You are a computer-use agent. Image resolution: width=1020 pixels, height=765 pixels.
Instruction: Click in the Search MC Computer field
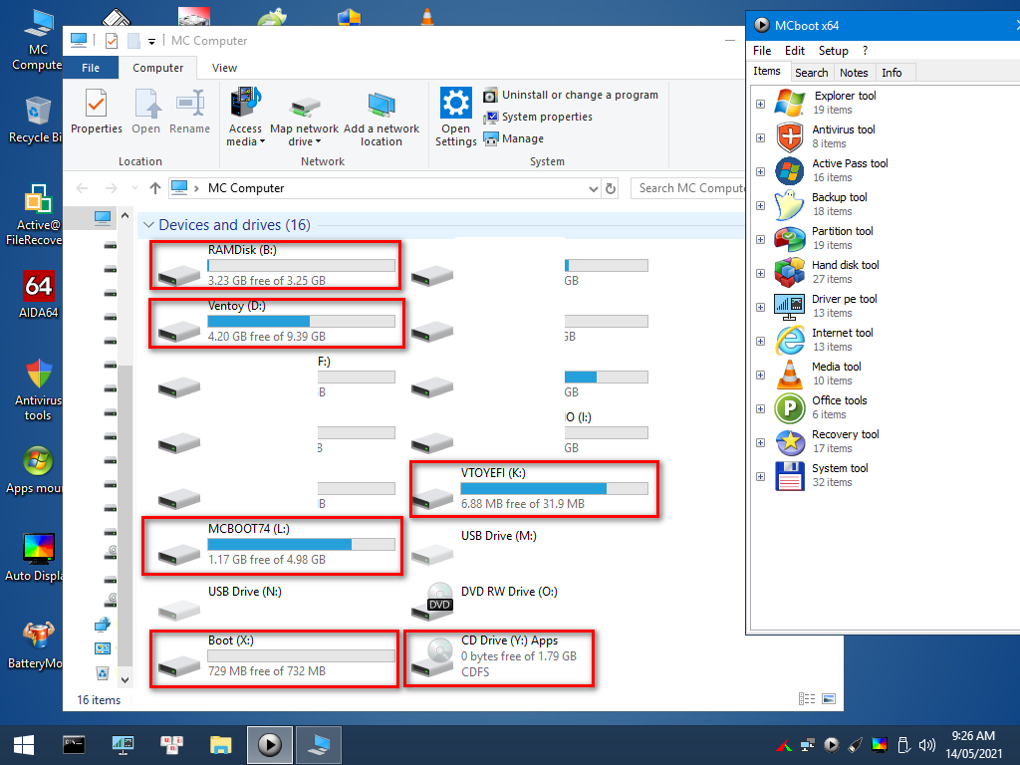(689, 188)
